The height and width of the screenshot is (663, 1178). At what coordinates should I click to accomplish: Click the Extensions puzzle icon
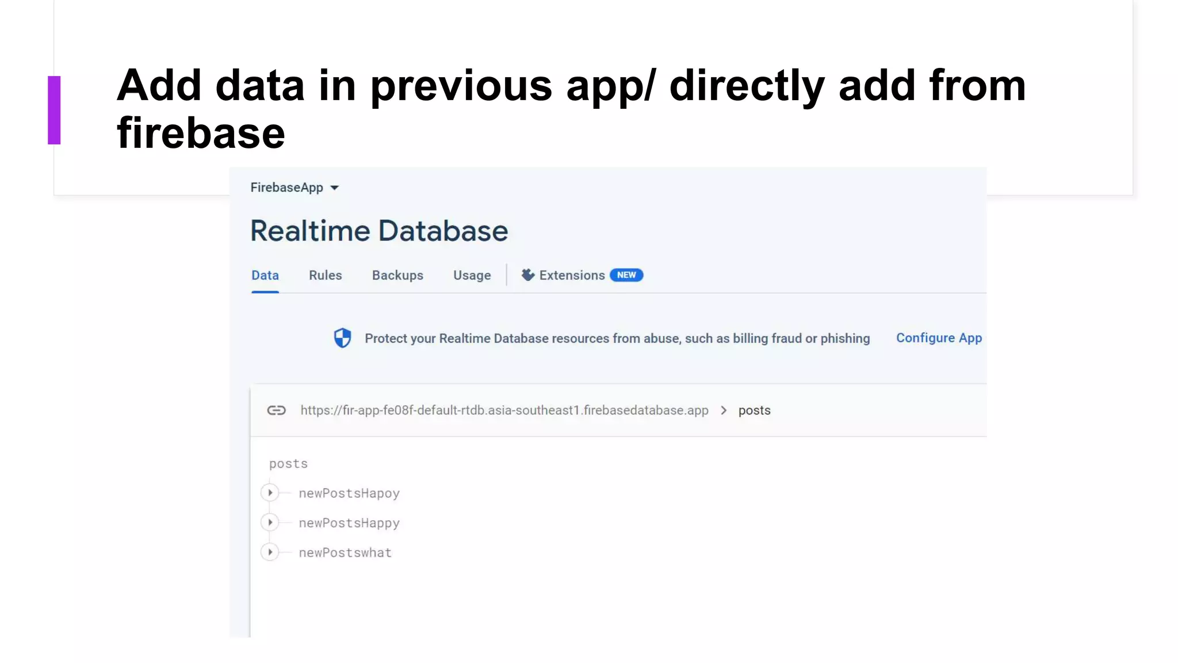528,275
